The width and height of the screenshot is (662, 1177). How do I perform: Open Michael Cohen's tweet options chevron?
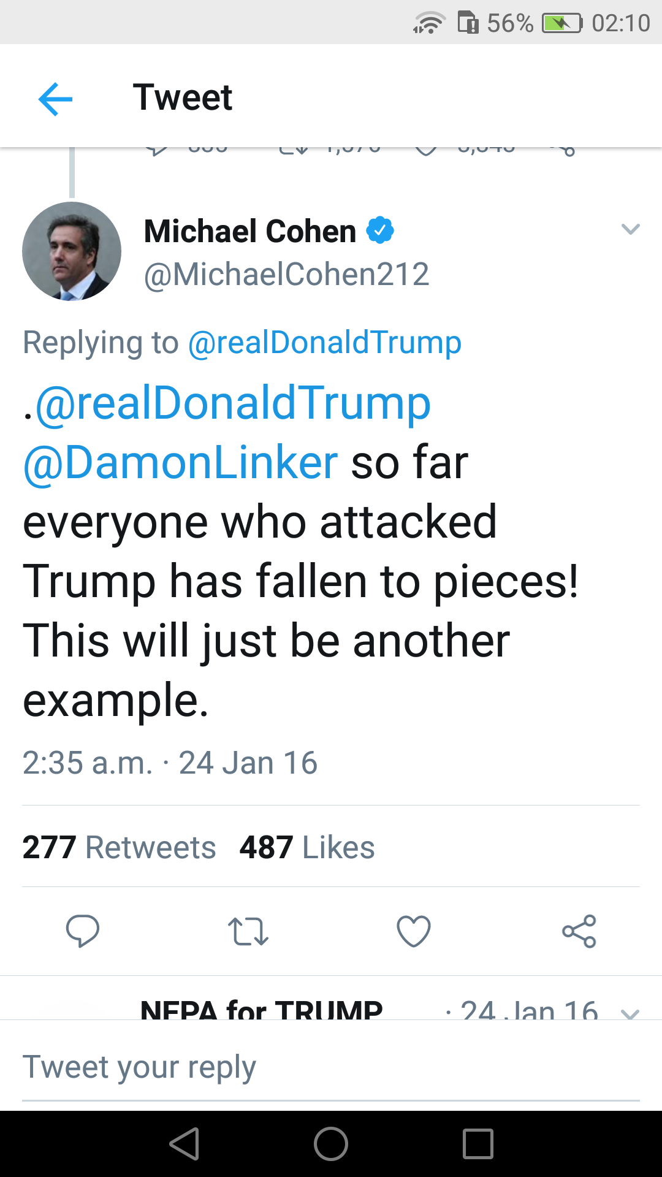(630, 229)
